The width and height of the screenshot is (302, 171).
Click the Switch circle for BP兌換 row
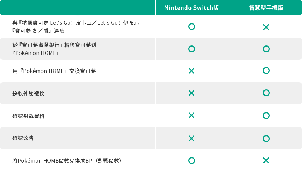(x=191, y=160)
